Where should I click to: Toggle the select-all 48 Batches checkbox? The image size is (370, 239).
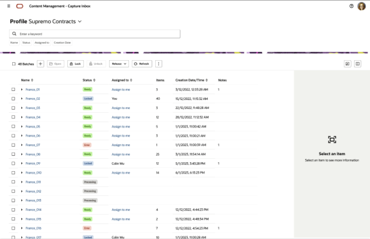(13, 64)
